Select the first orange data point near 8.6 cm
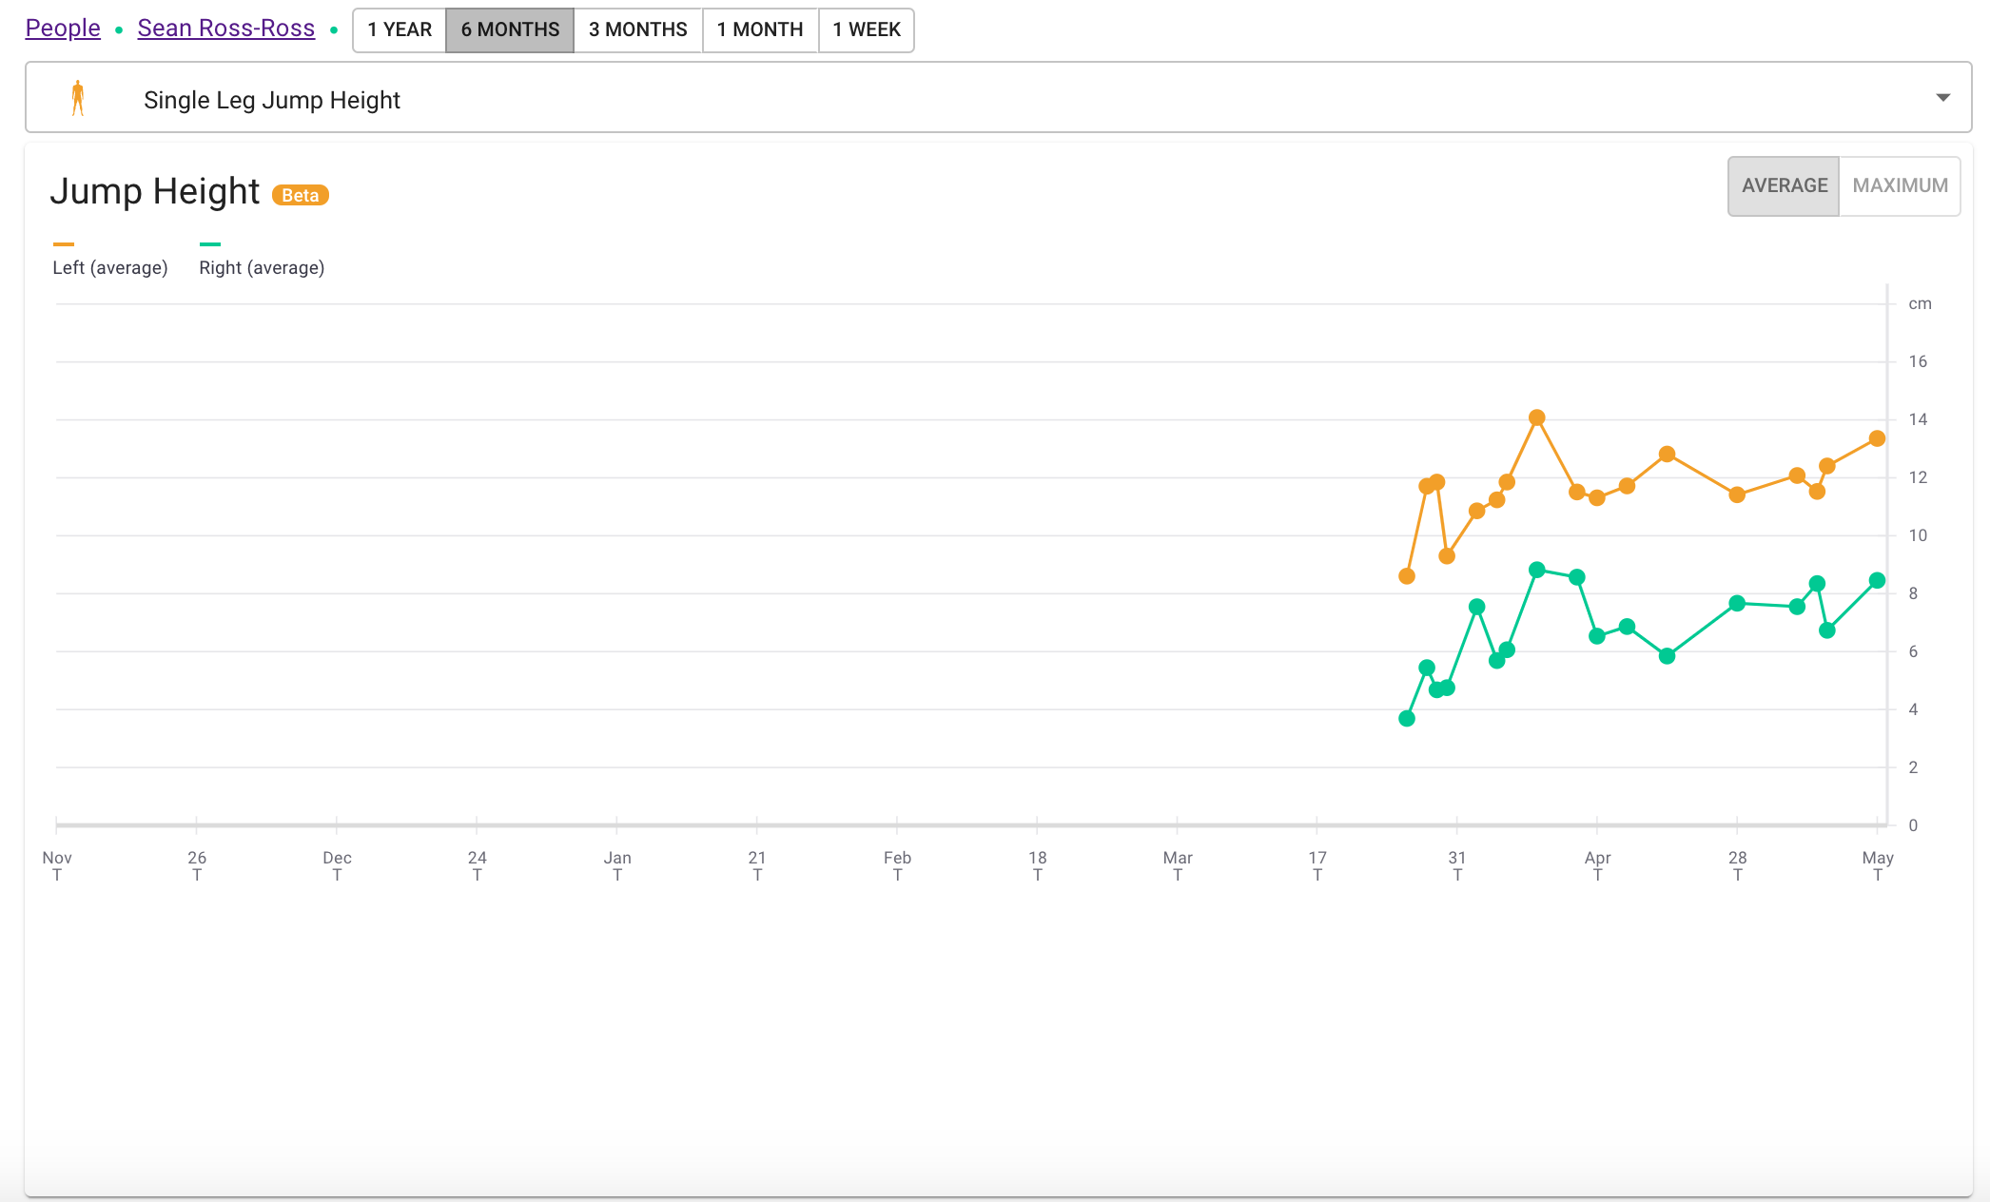This screenshot has height=1202, width=1990. tap(1407, 576)
